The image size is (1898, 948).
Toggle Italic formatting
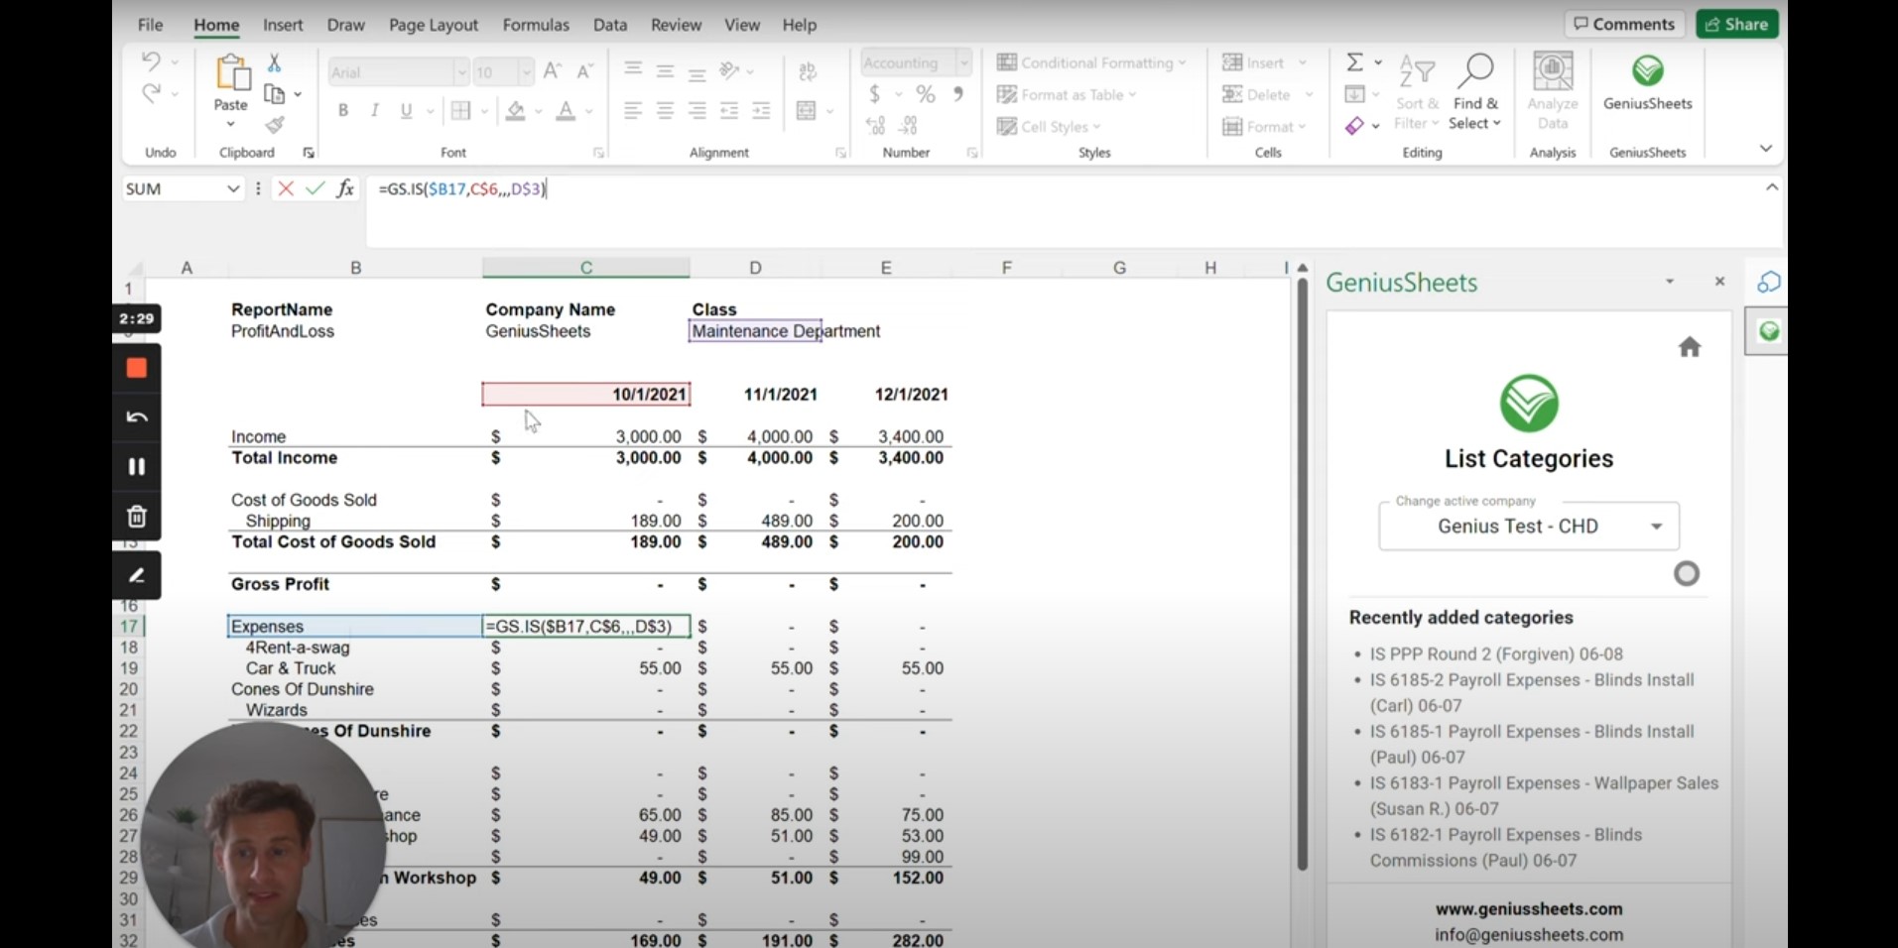[x=374, y=111]
